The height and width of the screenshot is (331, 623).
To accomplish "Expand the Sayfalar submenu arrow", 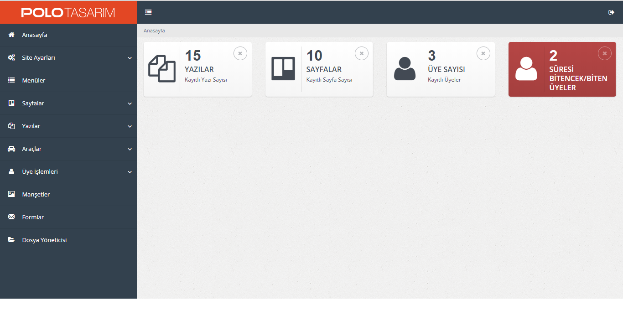I will coord(130,103).
